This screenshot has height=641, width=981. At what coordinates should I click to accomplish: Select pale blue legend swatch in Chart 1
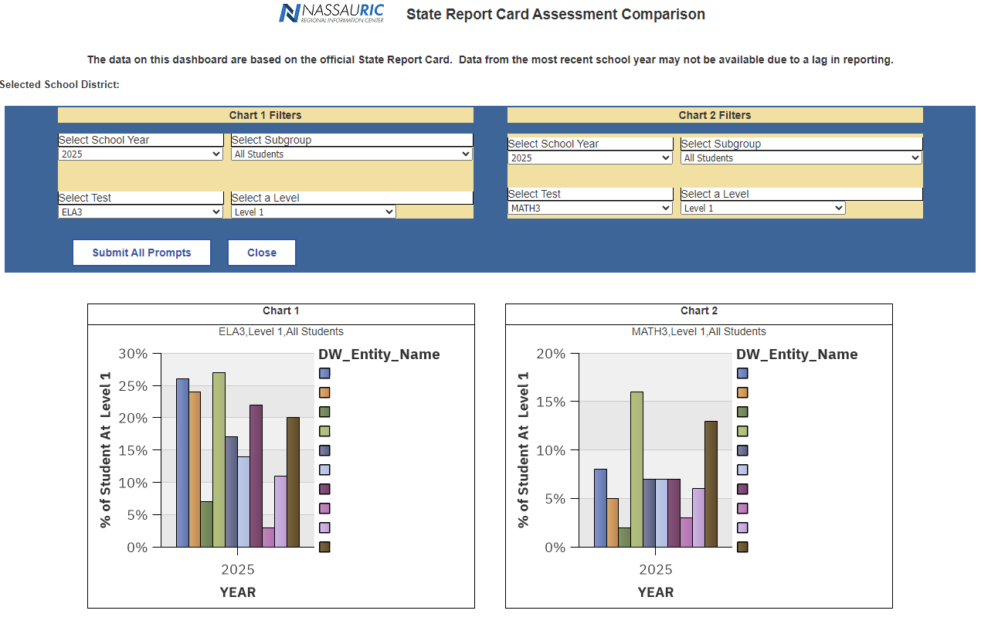pyautogui.click(x=324, y=470)
